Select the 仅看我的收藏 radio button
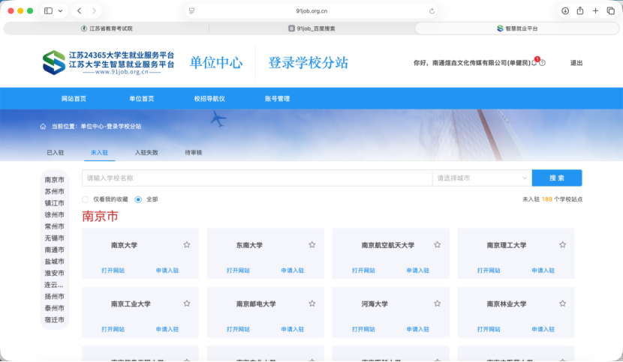Image resolution: width=623 pixels, height=362 pixels. coord(85,199)
